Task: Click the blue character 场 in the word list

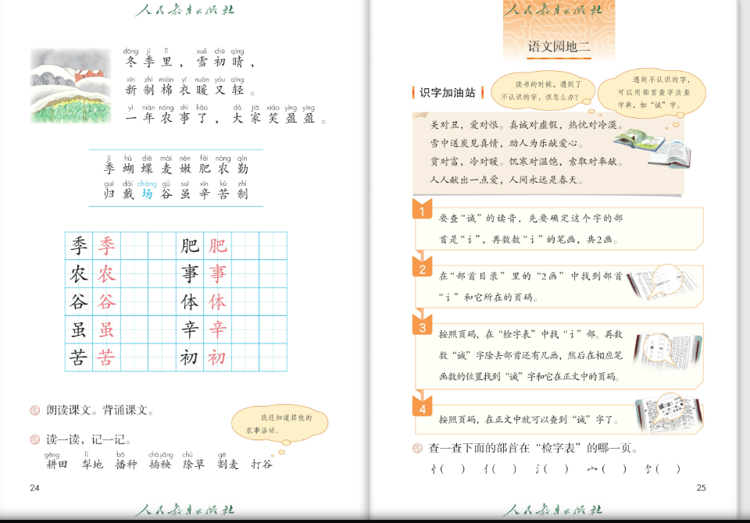Action: [x=148, y=194]
